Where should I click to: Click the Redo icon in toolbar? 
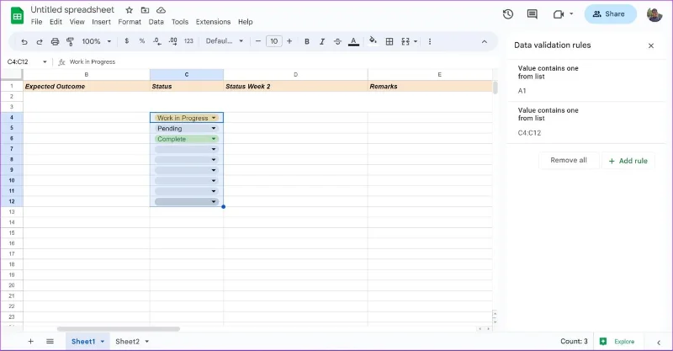(x=40, y=41)
